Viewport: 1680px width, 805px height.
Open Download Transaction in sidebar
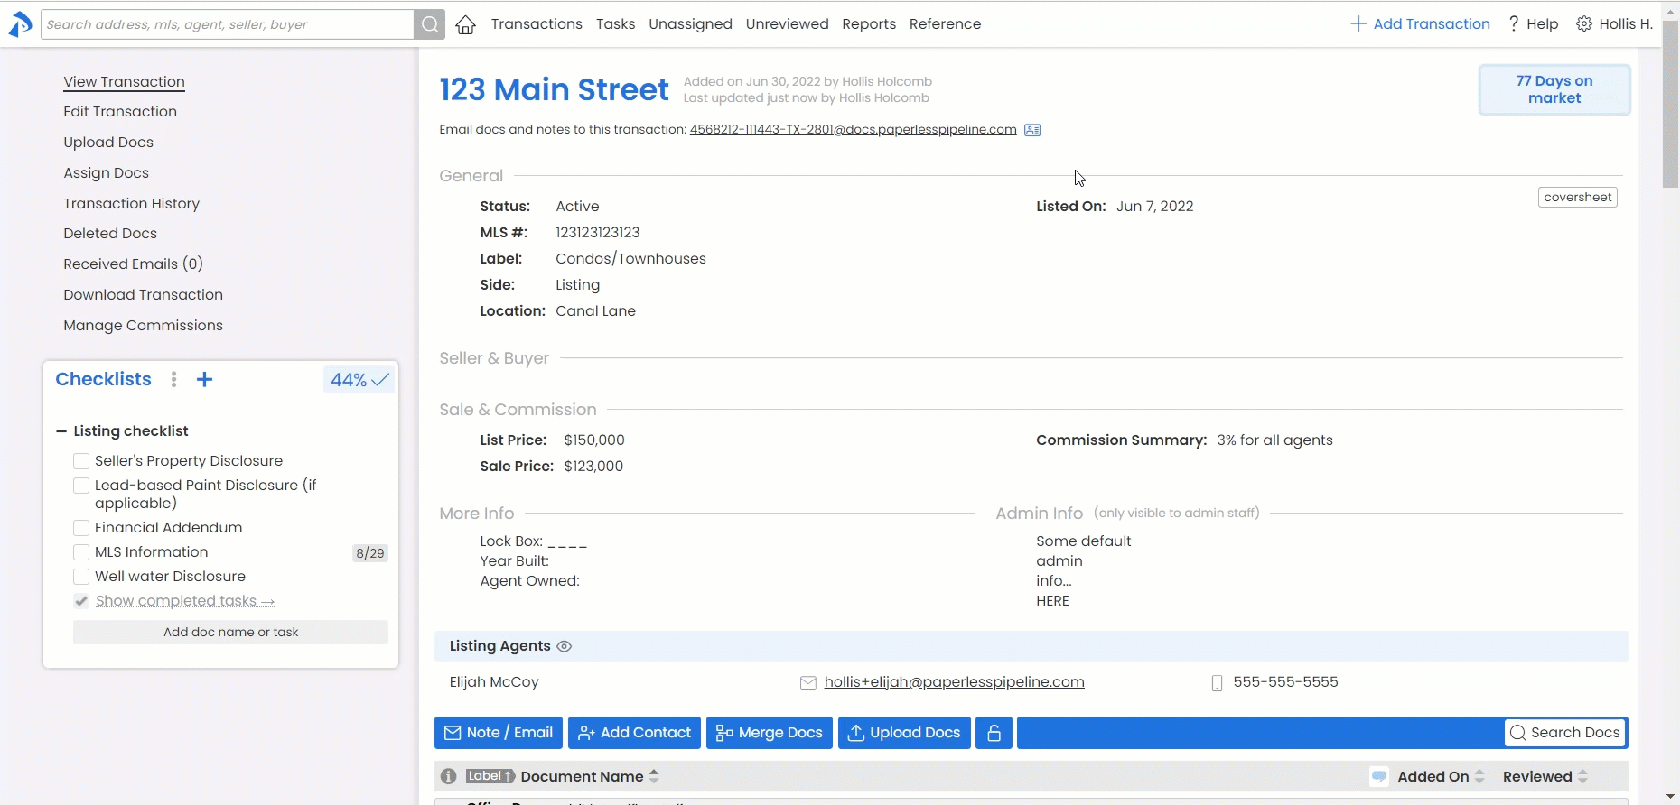[x=143, y=295]
